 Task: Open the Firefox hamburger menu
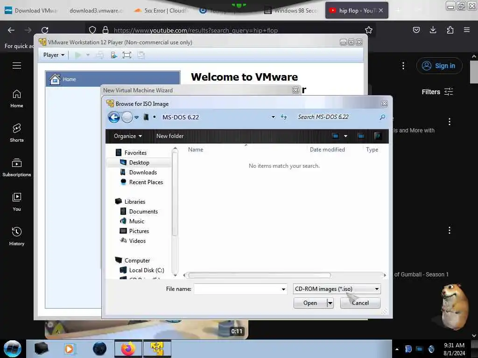coord(467,30)
